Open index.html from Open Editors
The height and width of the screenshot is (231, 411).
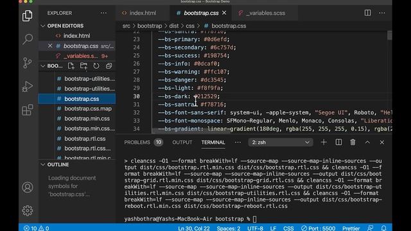pyautogui.click(x=77, y=36)
